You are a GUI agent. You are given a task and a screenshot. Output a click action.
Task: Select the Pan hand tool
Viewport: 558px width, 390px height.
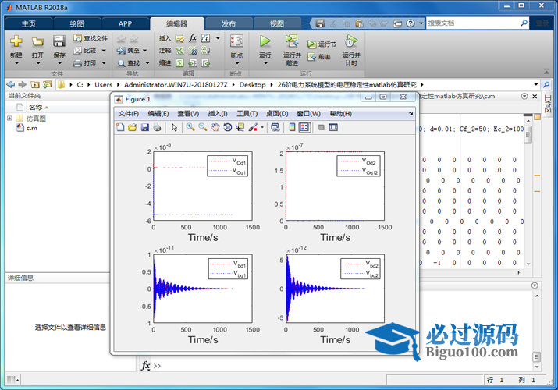coord(215,127)
